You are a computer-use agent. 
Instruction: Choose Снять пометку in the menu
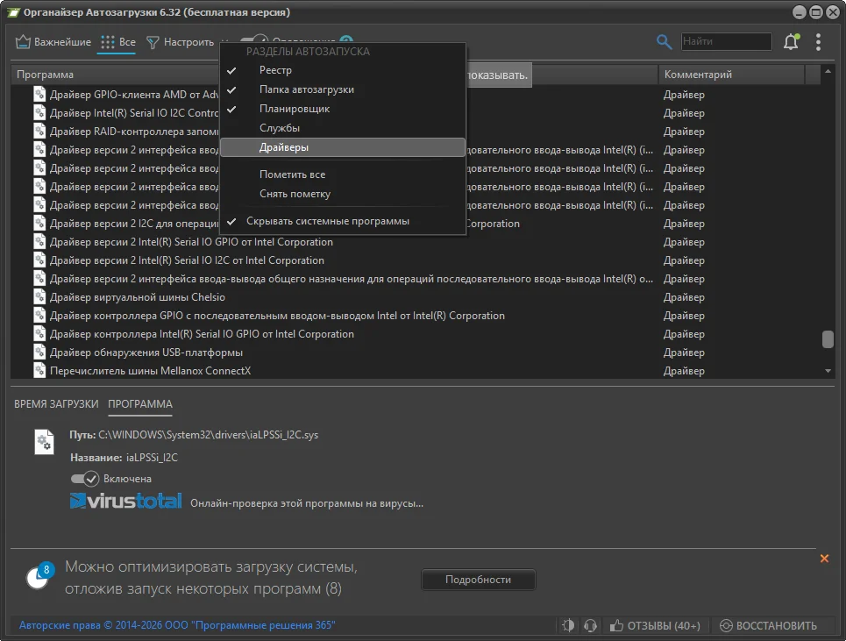(343, 195)
